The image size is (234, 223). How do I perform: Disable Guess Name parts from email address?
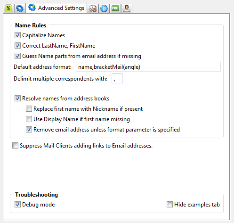click(x=17, y=56)
